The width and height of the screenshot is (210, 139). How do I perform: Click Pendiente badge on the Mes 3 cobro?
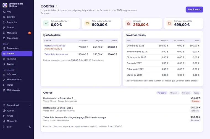[195, 111]
